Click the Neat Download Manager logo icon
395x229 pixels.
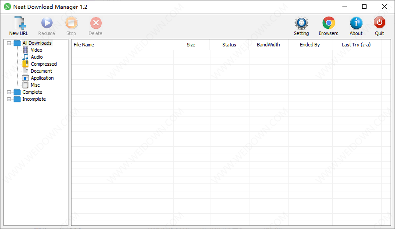7,7
